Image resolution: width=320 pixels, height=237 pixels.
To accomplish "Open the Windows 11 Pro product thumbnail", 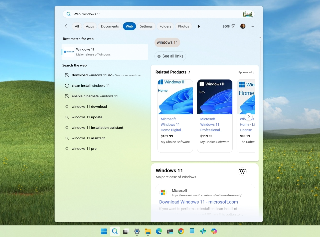I will pyautogui.click(x=215, y=97).
